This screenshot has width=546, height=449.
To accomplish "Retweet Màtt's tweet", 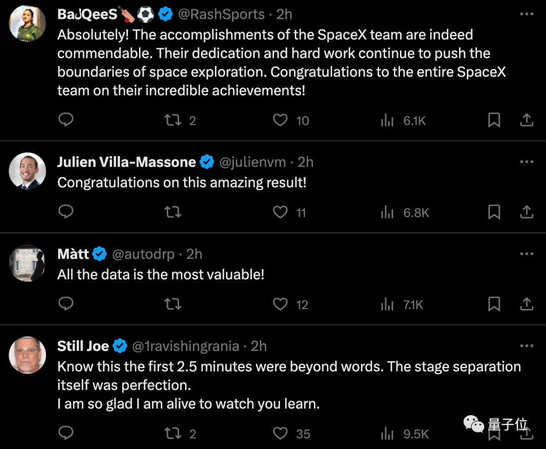I will pyautogui.click(x=173, y=305).
